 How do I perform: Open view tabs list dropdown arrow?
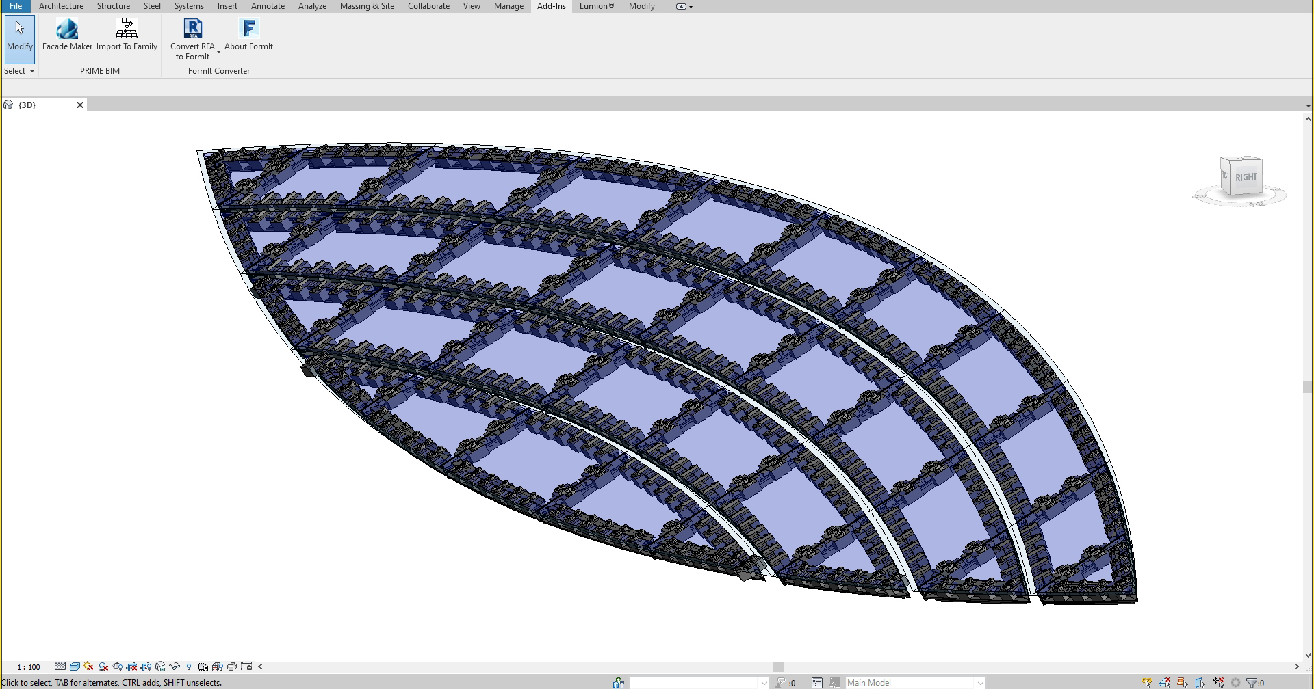[x=1308, y=105]
